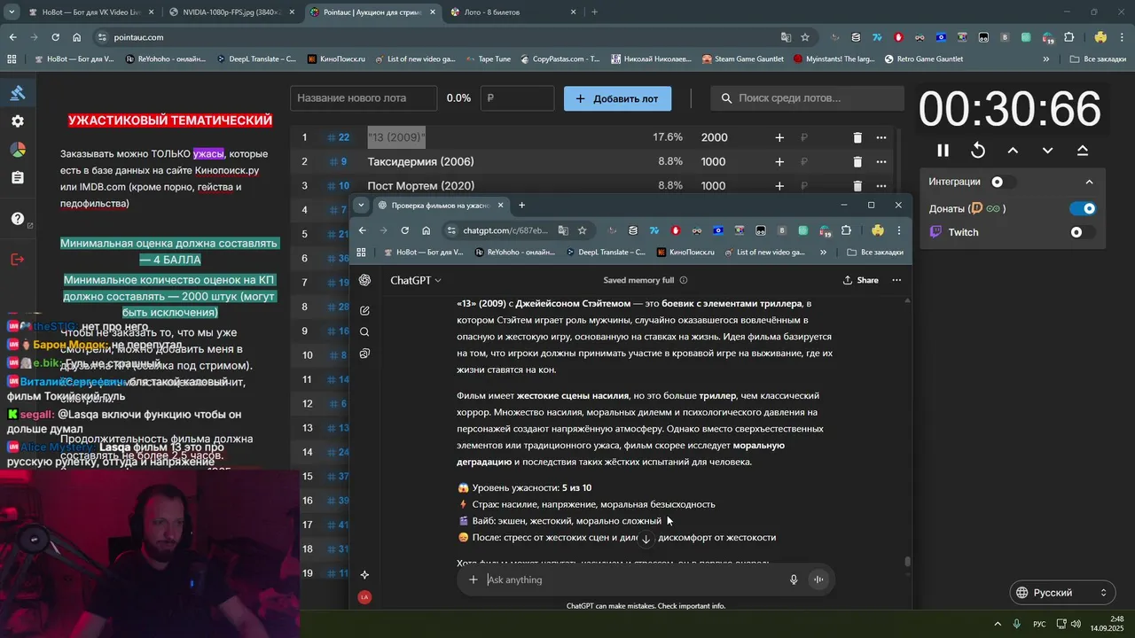The width and height of the screenshot is (1135, 638).
Task: Open ChatGPT search chats icon
Action: (x=364, y=332)
